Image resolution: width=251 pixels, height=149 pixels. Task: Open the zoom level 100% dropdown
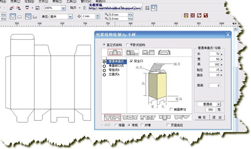pos(64,8)
